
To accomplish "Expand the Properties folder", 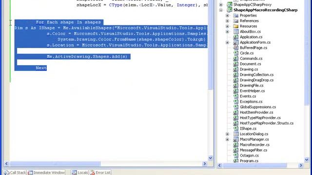I will 227,16.
